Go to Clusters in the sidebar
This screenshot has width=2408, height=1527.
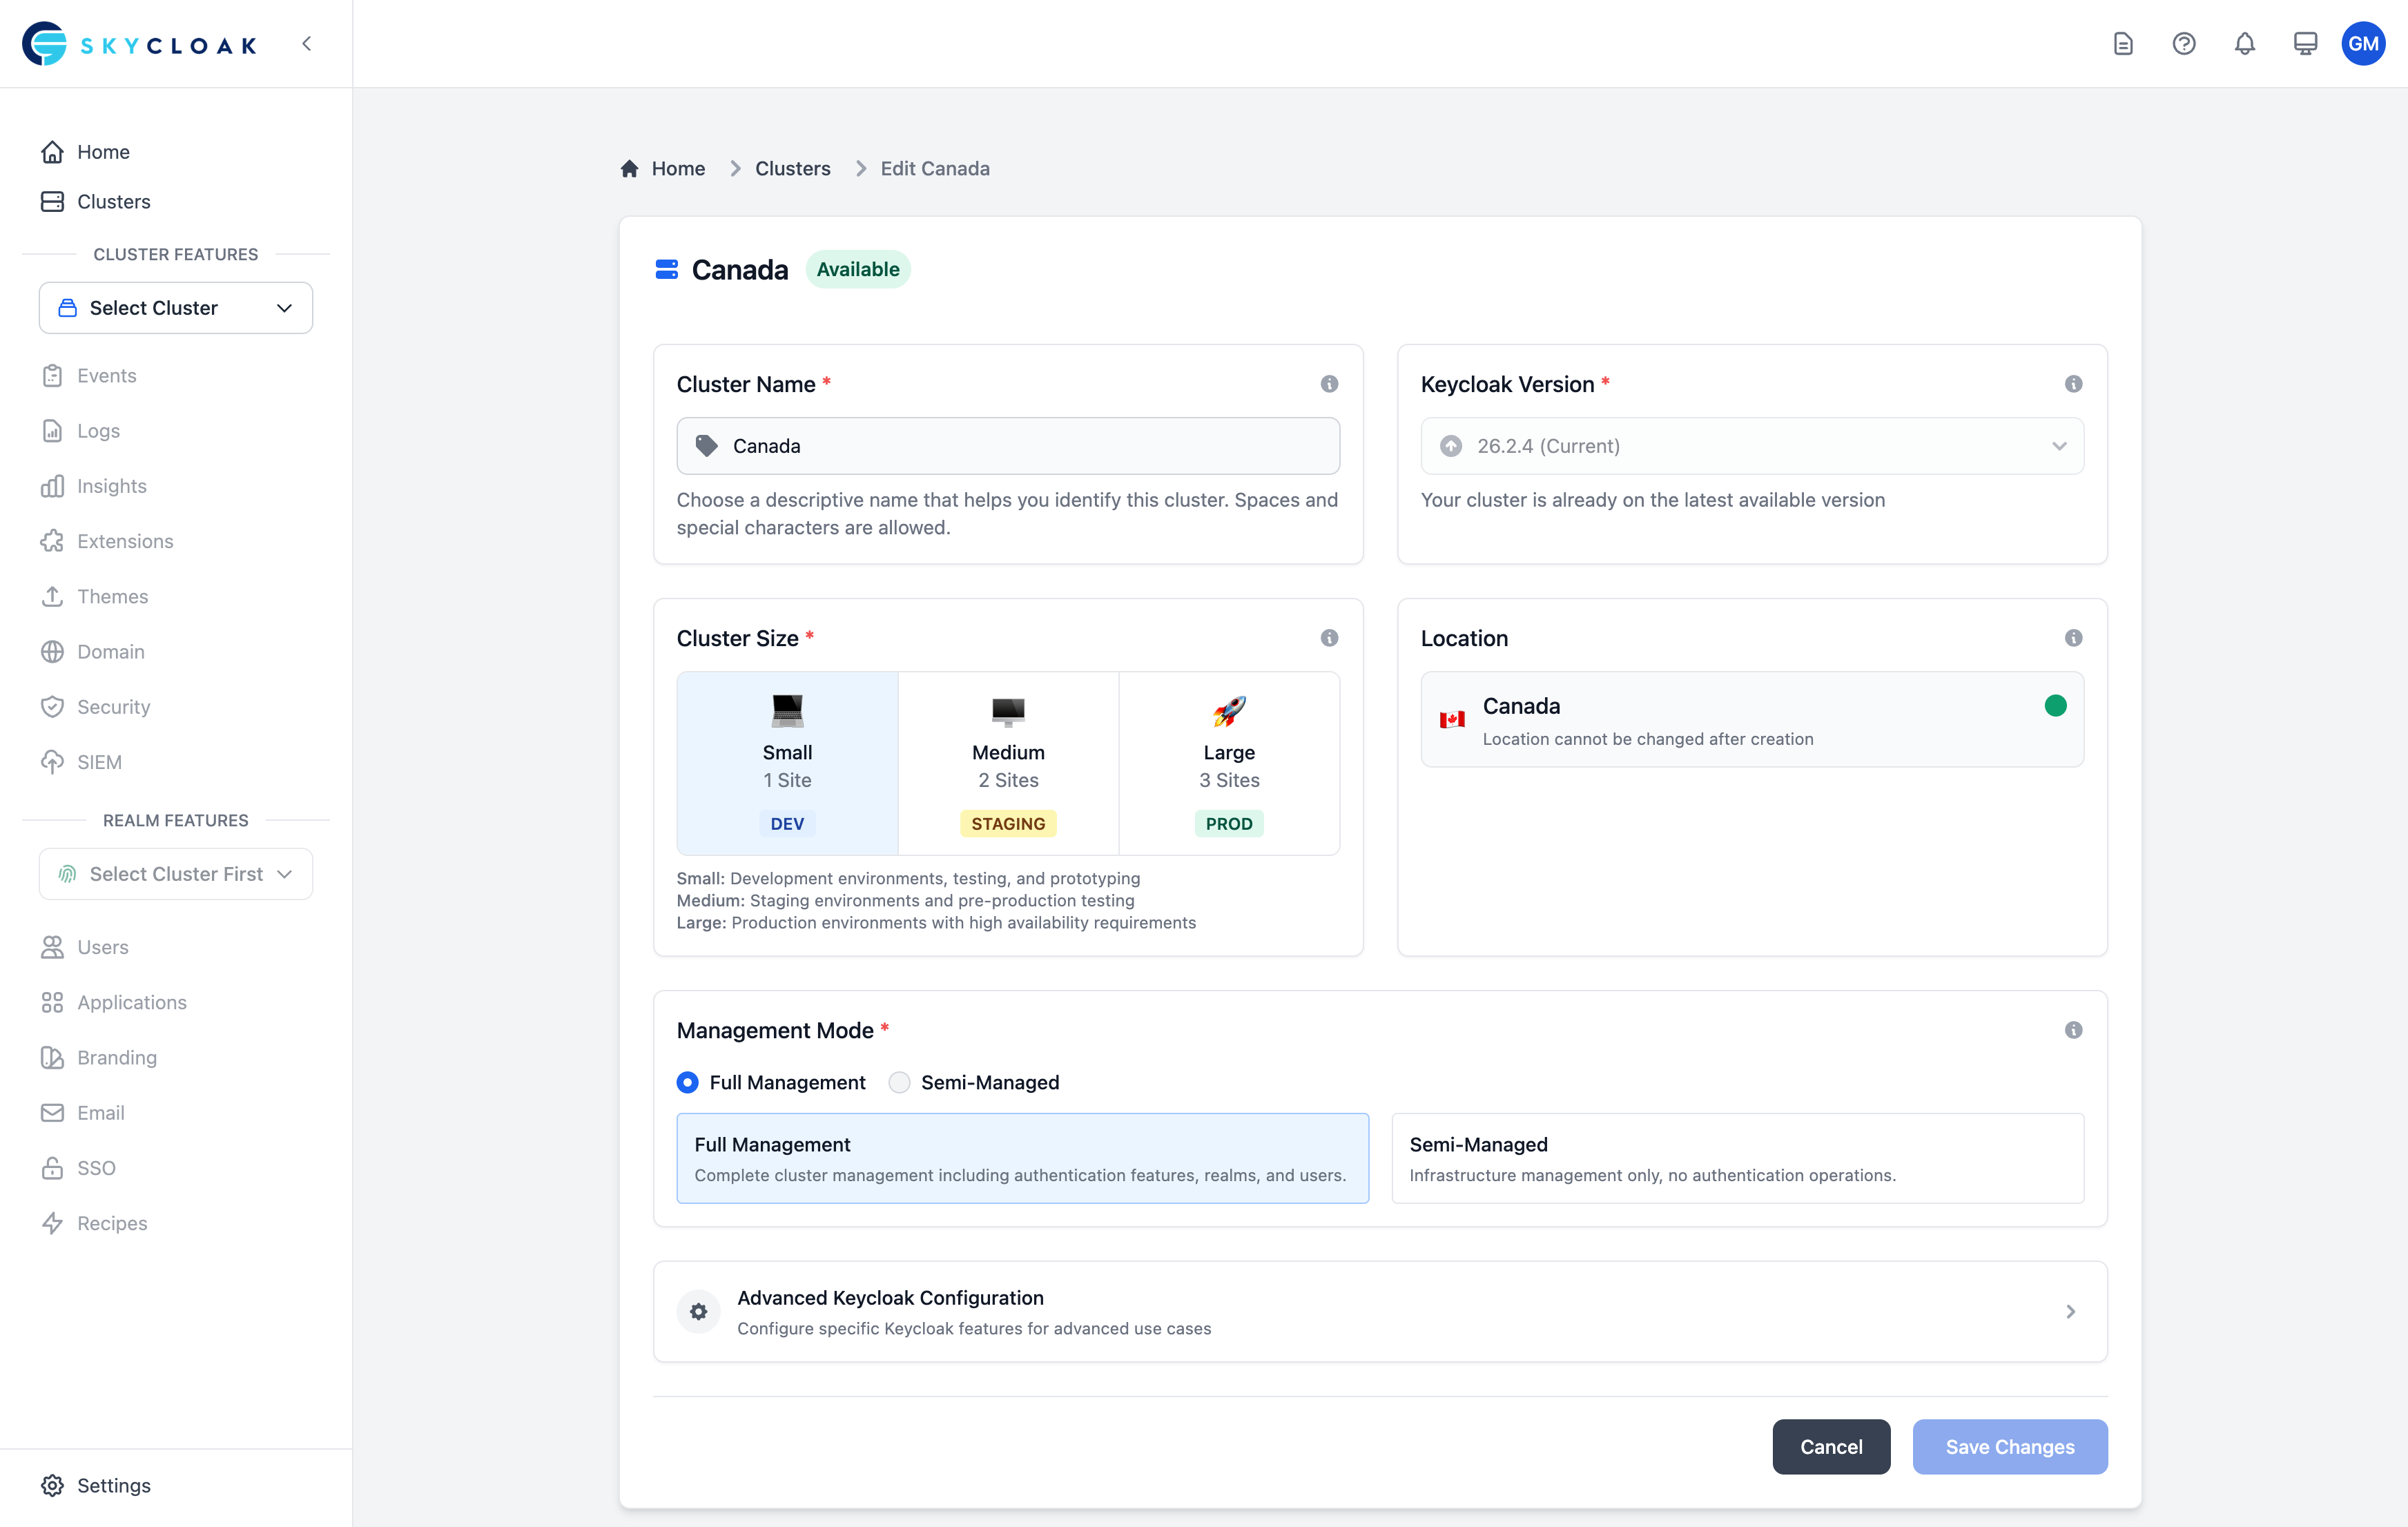[113, 202]
